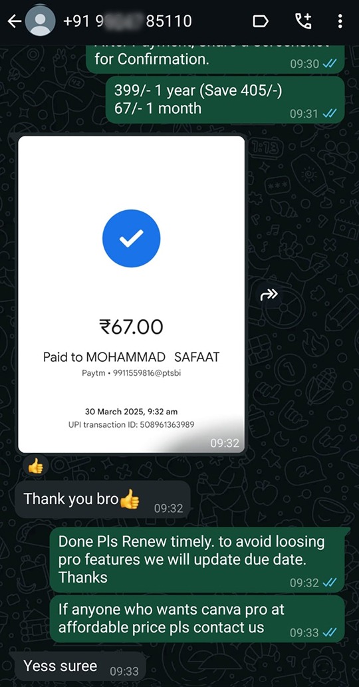Tap the label tag icon in header

tap(261, 21)
